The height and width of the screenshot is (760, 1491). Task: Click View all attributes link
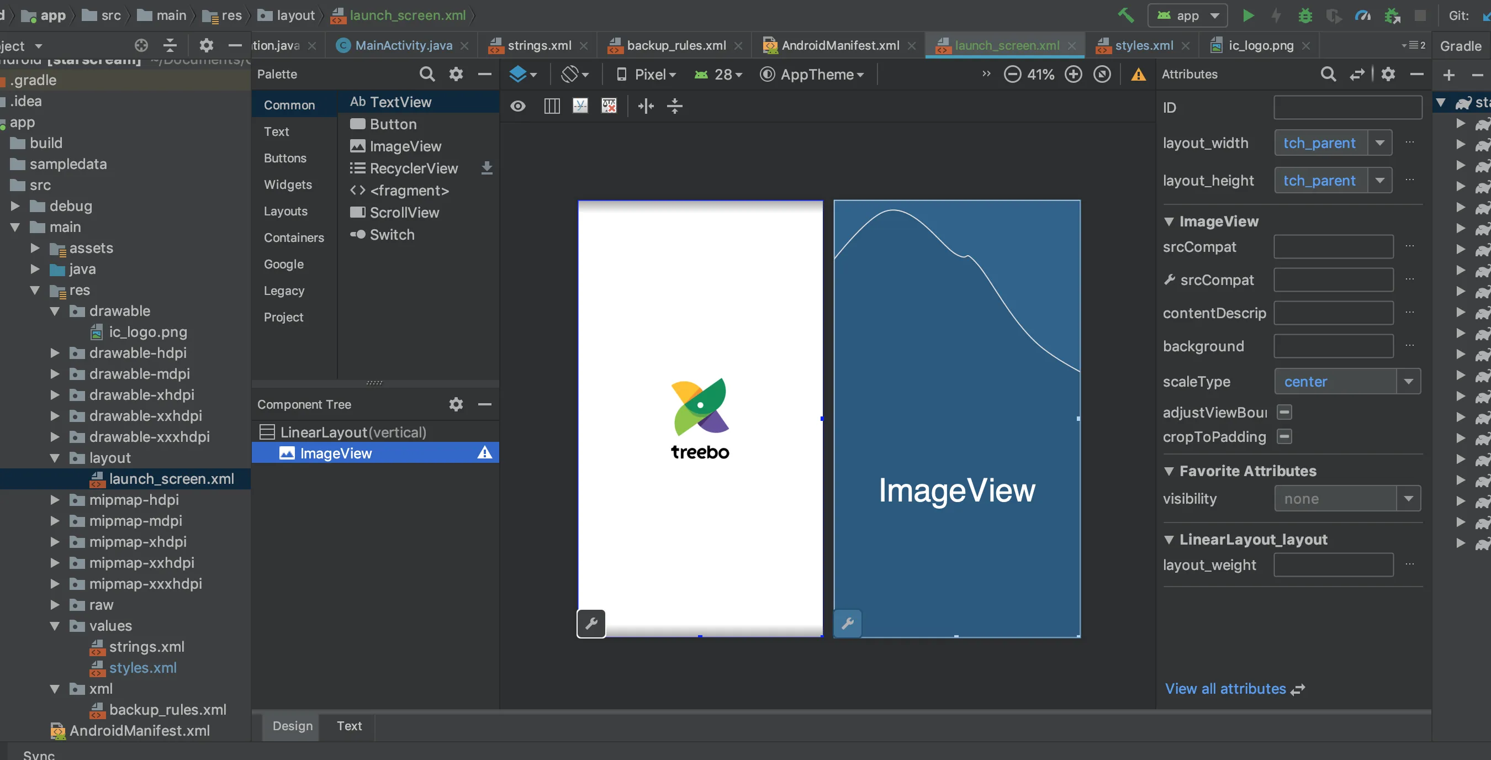point(1225,689)
